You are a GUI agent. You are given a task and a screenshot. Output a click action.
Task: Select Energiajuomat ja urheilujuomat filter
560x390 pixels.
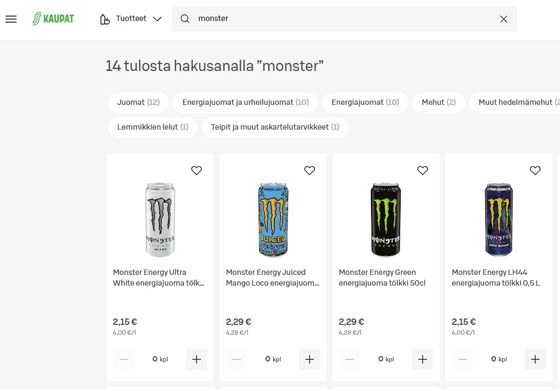245,102
